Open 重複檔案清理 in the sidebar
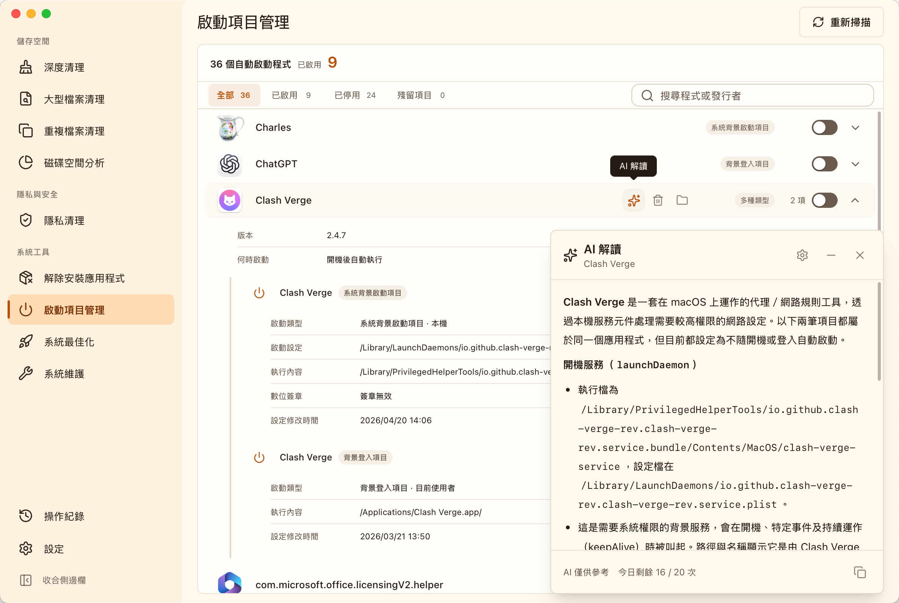Viewport: 899px width, 603px height. (91, 131)
